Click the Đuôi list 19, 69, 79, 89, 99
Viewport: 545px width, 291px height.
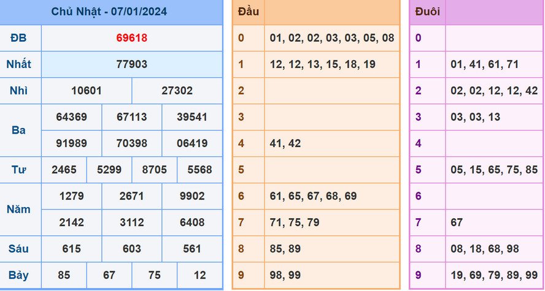pyautogui.click(x=493, y=275)
